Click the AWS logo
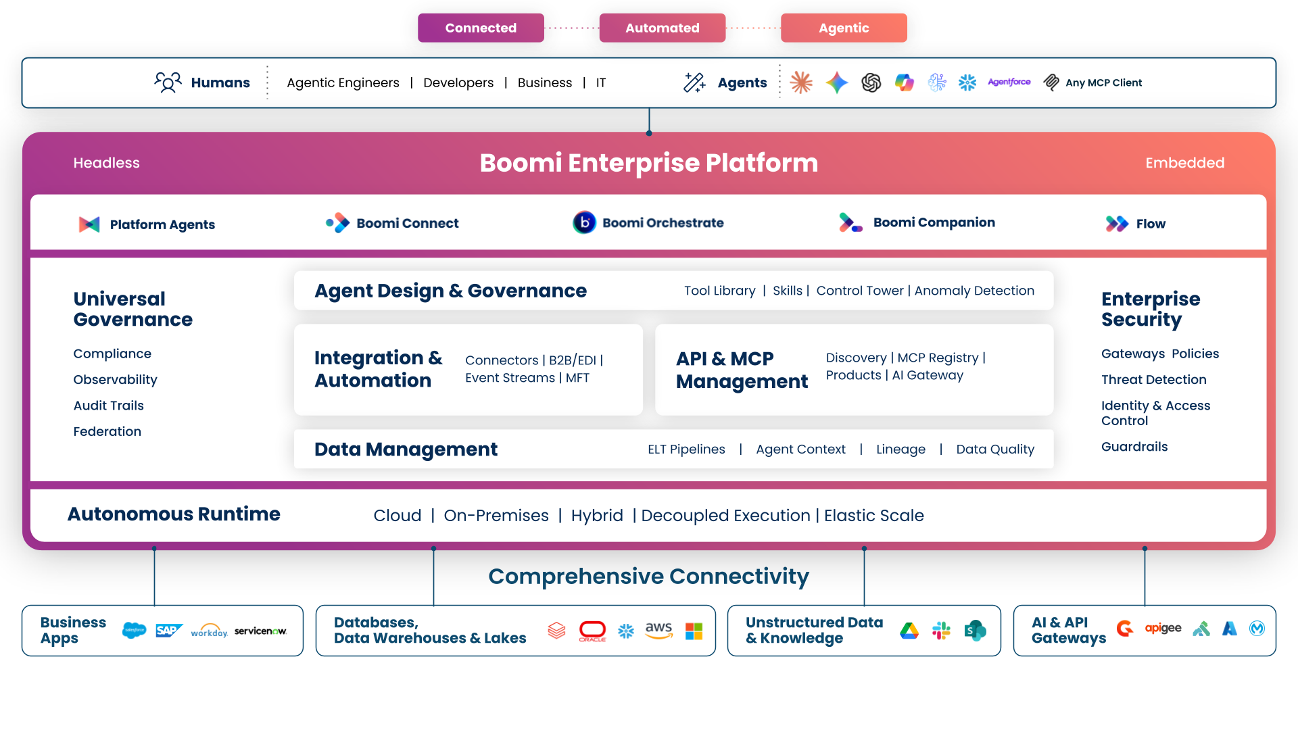This screenshot has height=730, width=1298. pyautogui.click(x=659, y=631)
